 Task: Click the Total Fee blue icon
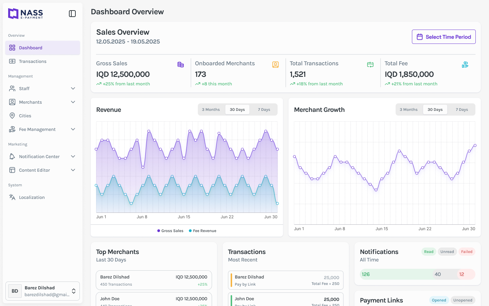[465, 65]
